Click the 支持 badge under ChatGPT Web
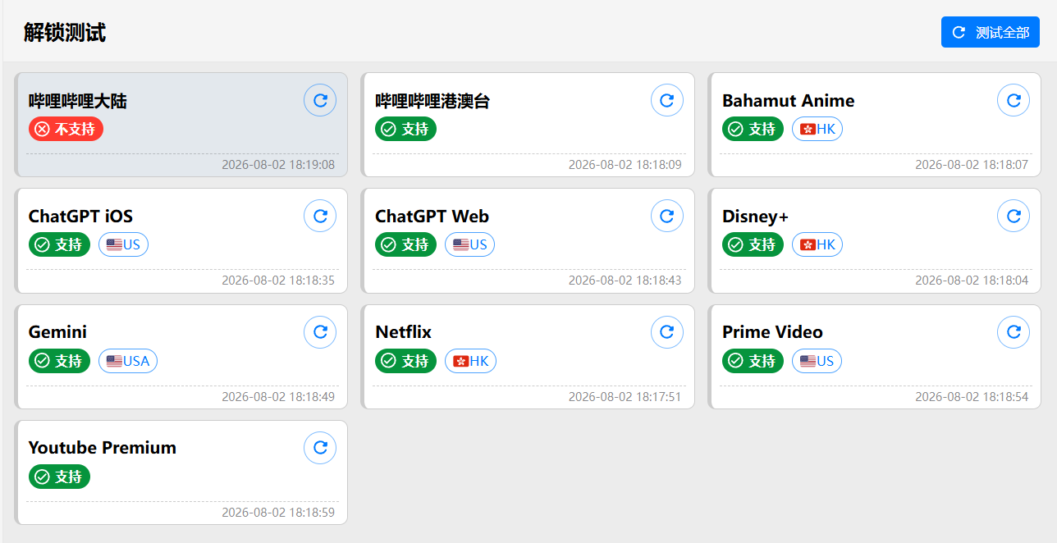 [x=405, y=244]
